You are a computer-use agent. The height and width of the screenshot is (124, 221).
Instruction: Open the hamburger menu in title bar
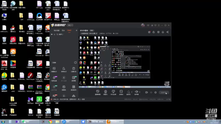pos(159,25)
